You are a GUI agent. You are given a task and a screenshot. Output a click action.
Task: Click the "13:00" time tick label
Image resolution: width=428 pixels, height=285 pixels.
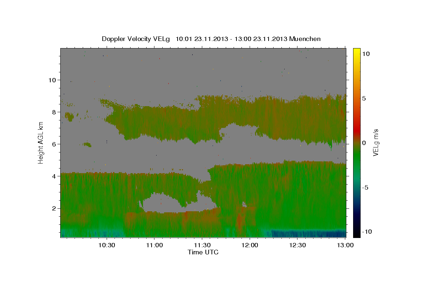(x=345, y=245)
